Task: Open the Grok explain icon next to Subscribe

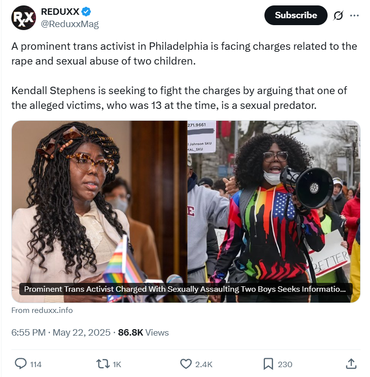Action: coord(338,16)
